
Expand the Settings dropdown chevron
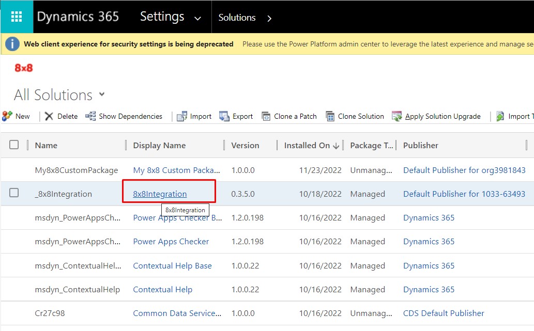click(x=197, y=19)
